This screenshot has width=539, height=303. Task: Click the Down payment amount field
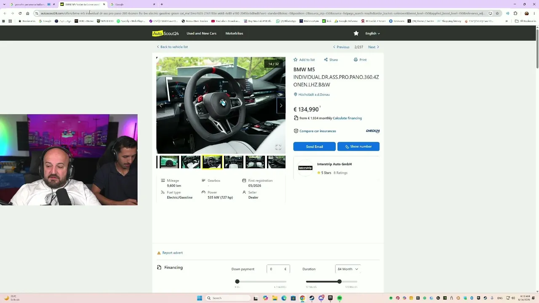[278, 269]
